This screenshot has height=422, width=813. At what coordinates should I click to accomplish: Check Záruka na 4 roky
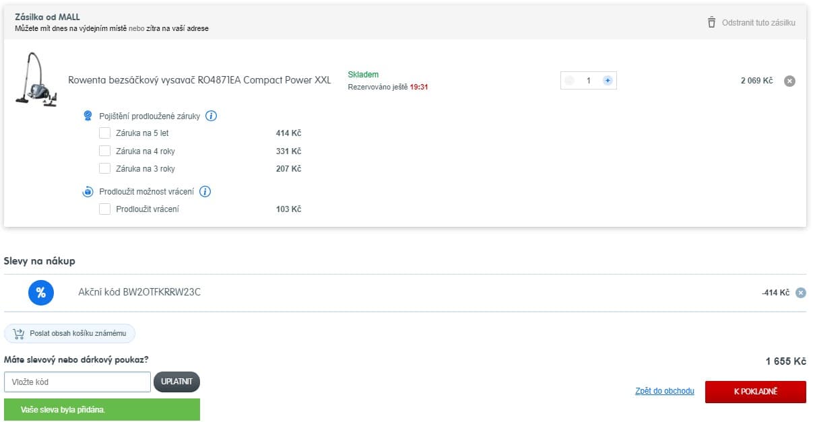click(104, 151)
